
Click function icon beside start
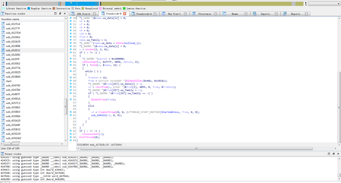coord(3,81)
